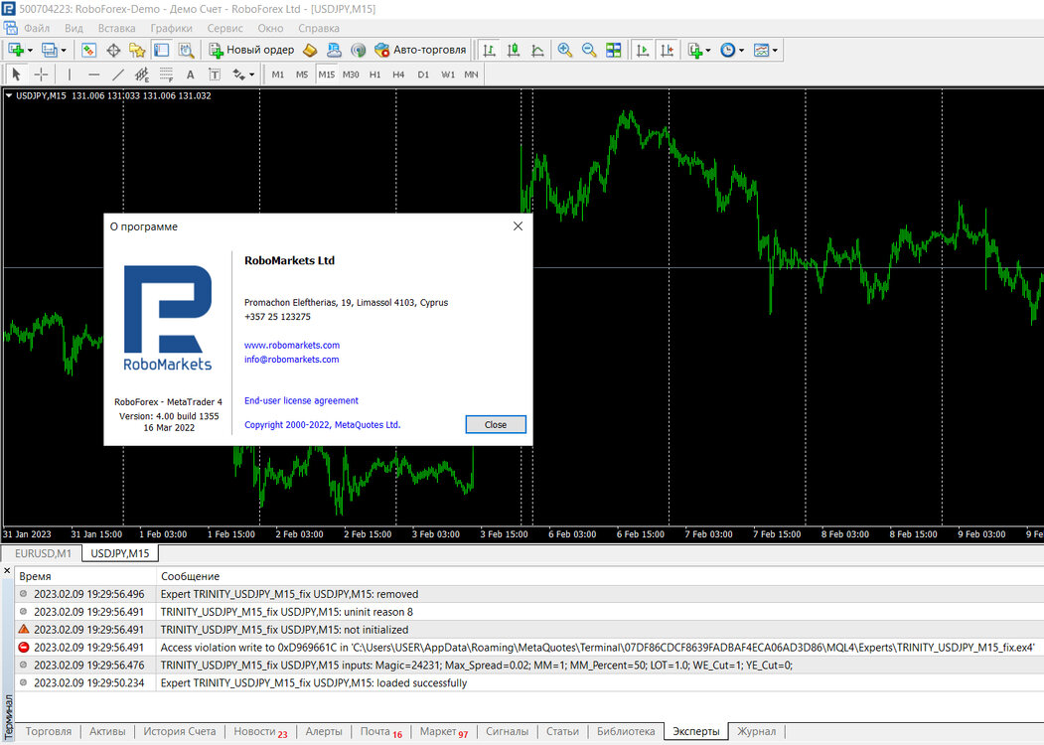The height and width of the screenshot is (745, 1044).
Task: Open the Data Window crosshair icon
Action: (113, 50)
